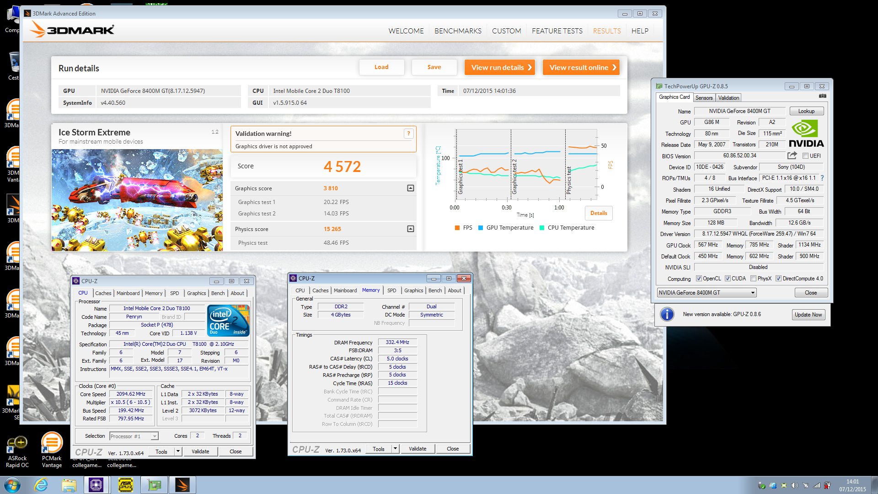The image size is (878, 494).
Task: Open the Windows Start menu
Action: point(12,485)
